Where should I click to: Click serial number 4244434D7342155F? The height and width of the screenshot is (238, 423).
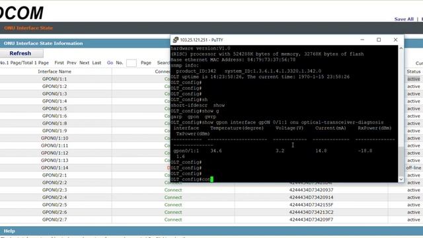click(311, 205)
